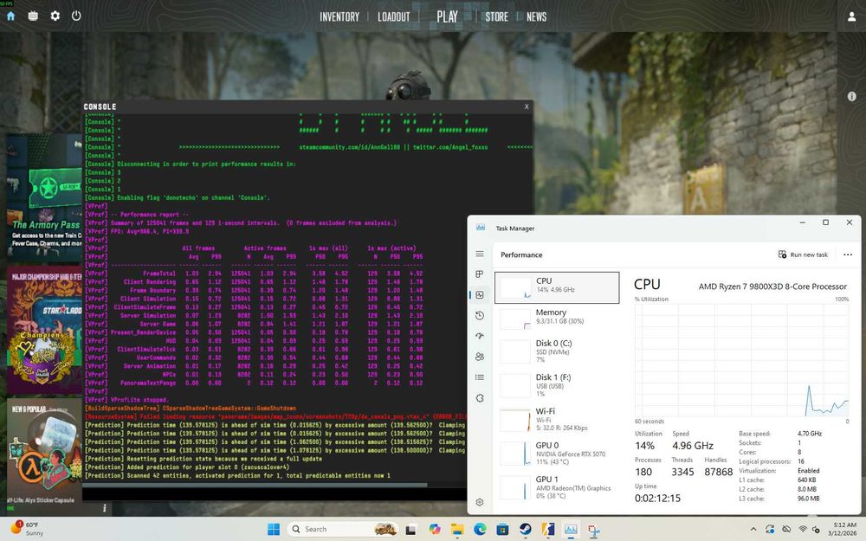The width and height of the screenshot is (866, 541).
Task: Open Task View on the taskbar
Action: coord(410,530)
